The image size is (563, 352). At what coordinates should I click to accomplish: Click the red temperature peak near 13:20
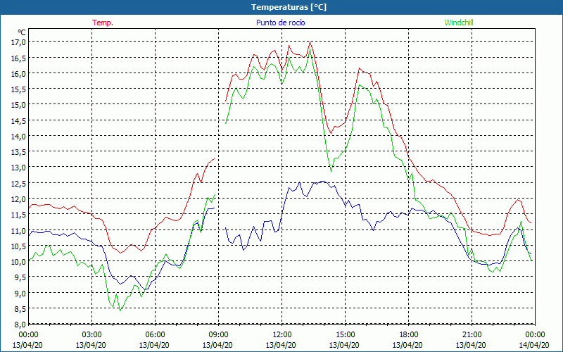pos(310,42)
